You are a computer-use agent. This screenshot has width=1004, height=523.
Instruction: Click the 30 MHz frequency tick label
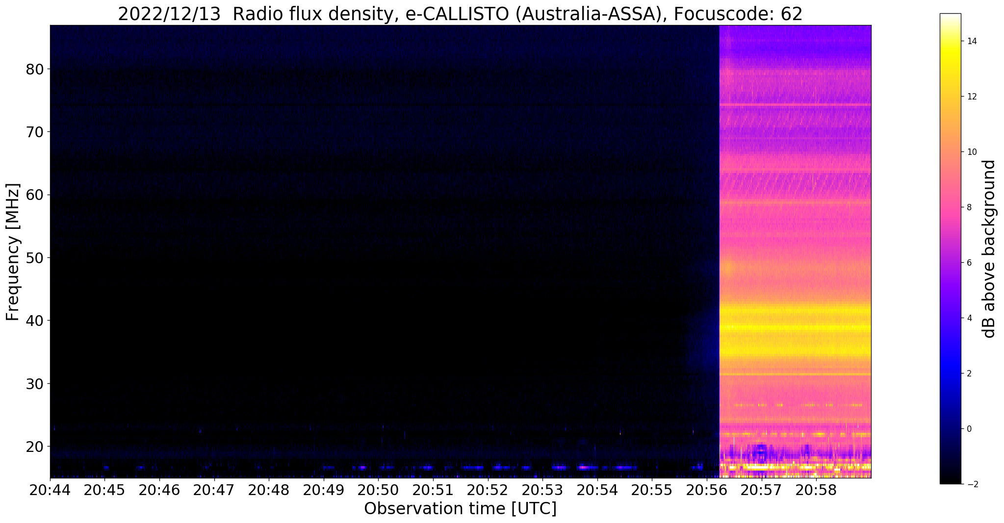35,383
